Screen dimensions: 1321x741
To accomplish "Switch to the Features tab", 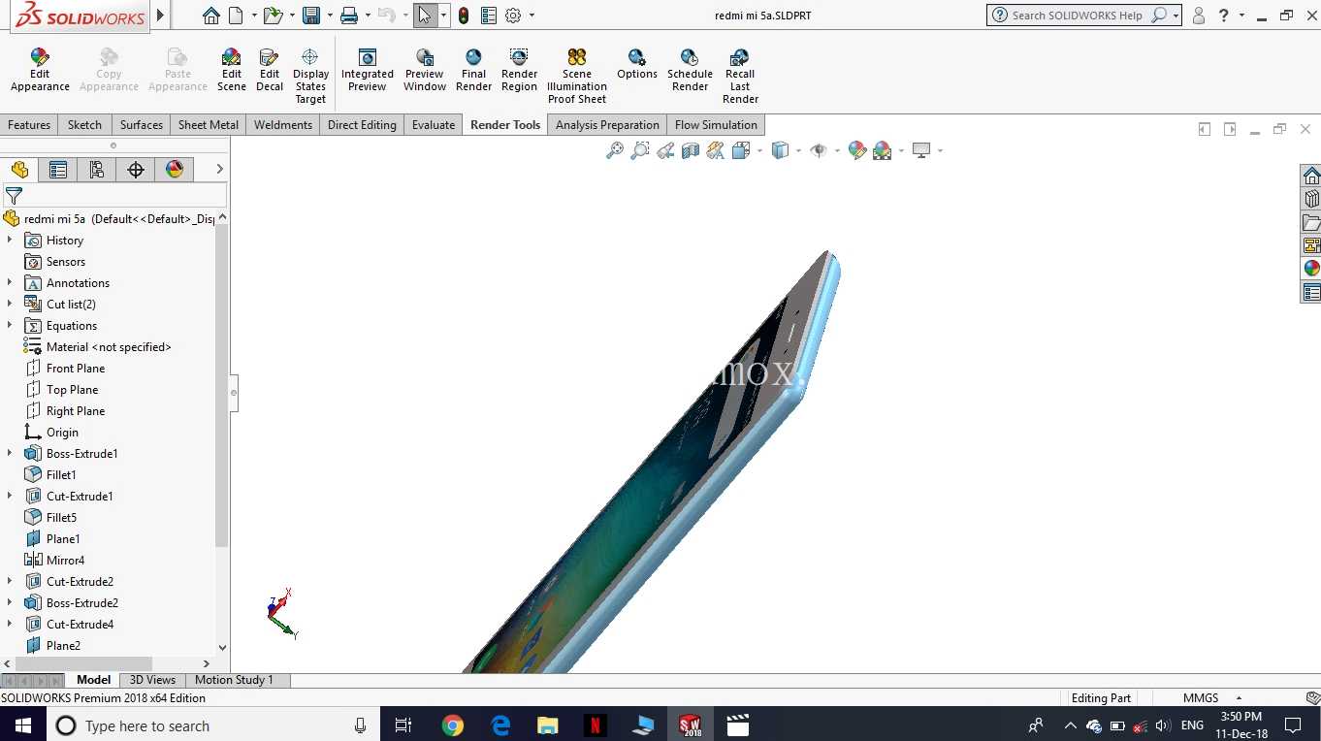I will (x=29, y=125).
